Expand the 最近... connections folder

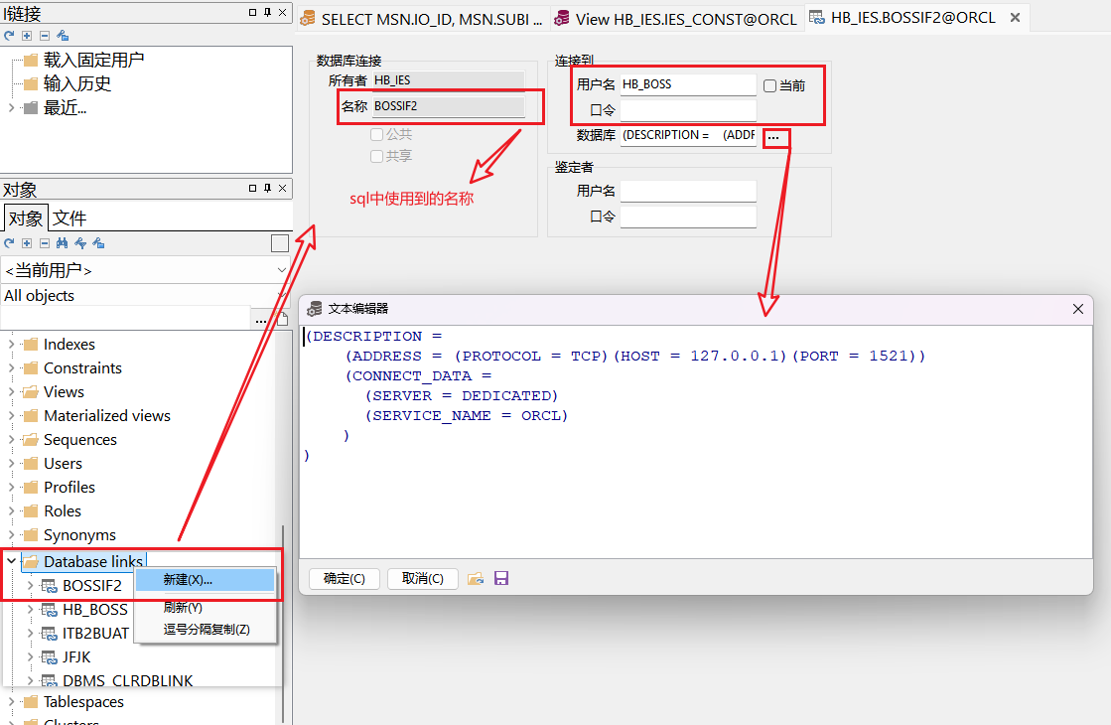click(11, 107)
